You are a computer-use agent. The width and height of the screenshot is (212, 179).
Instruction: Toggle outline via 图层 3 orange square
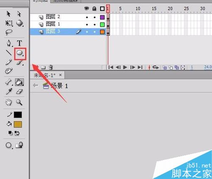tap(102, 32)
